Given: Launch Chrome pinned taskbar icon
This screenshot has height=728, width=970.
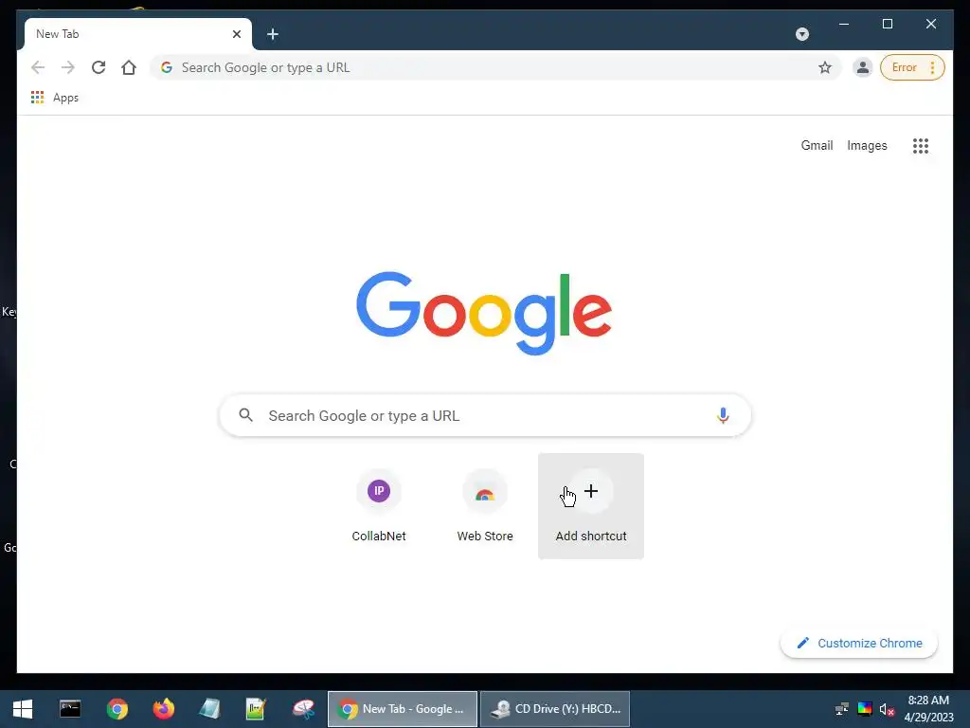Looking at the screenshot, I should click(x=117, y=709).
